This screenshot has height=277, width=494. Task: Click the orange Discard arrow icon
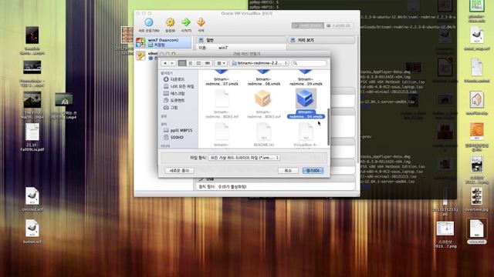(x=201, y=22)
